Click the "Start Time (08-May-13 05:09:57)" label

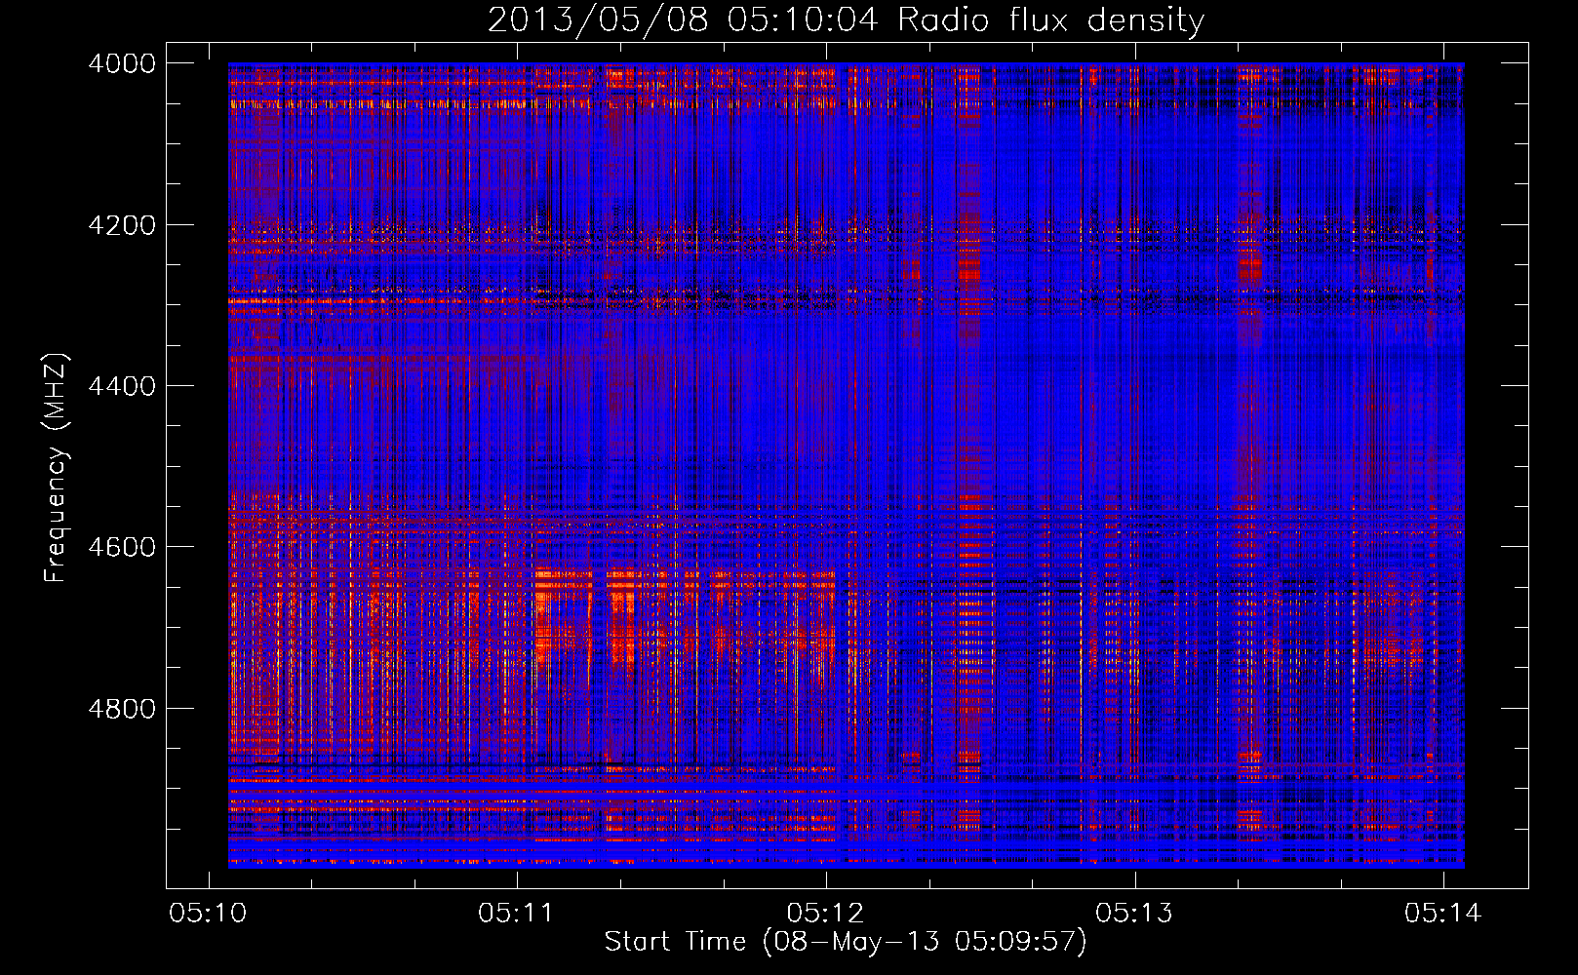coord(846,942)
